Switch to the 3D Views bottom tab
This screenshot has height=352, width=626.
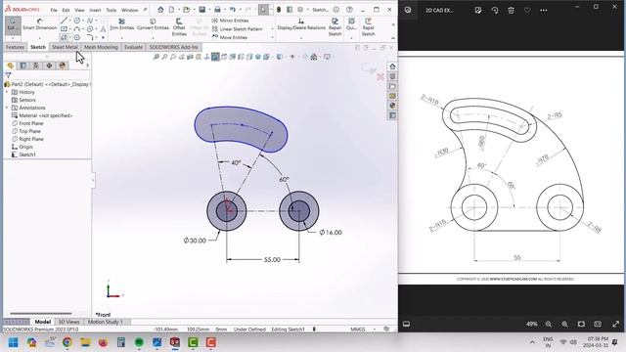(69, 322)
